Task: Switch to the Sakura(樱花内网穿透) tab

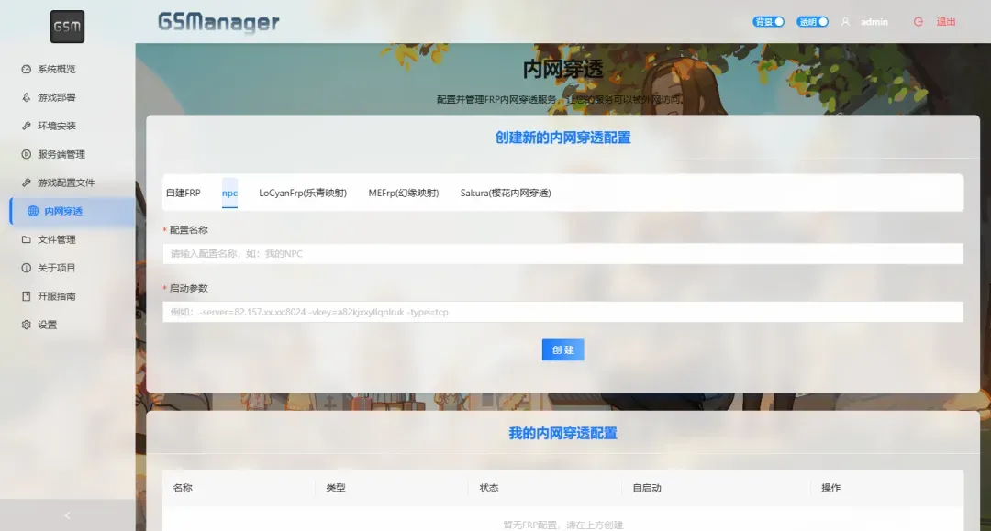Action: coord(506,193)
